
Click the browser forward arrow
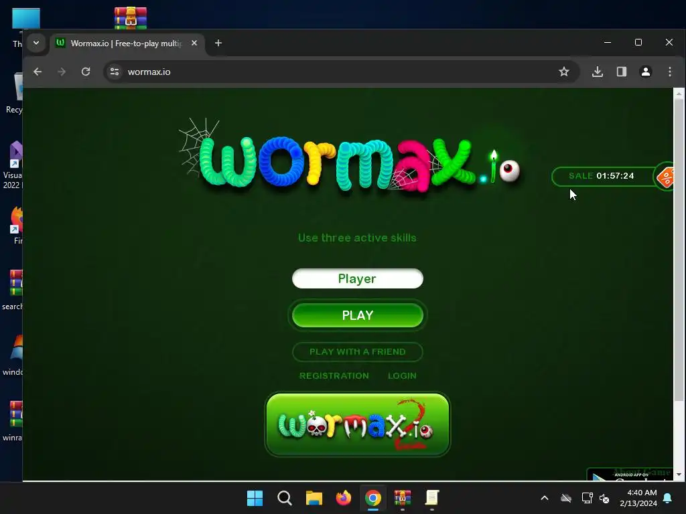[62, 72]
